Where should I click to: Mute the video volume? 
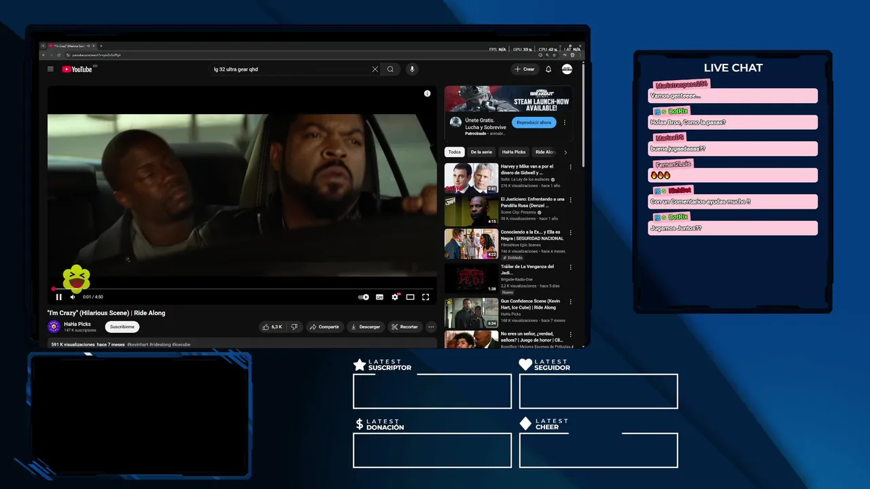pos(73,297)
